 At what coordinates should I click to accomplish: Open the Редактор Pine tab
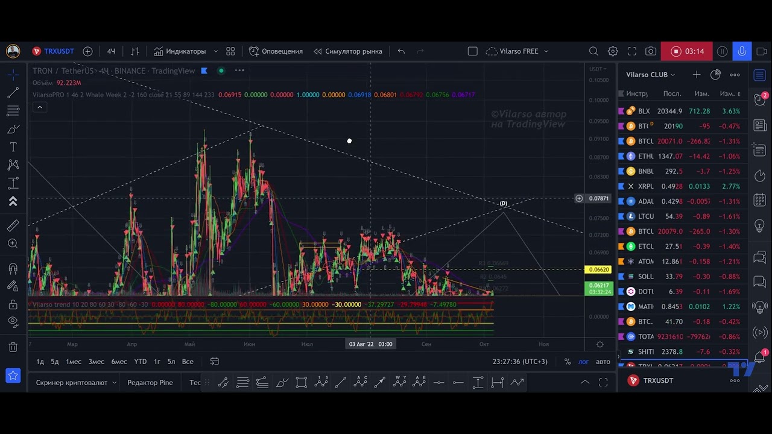(x=150, y=383)
